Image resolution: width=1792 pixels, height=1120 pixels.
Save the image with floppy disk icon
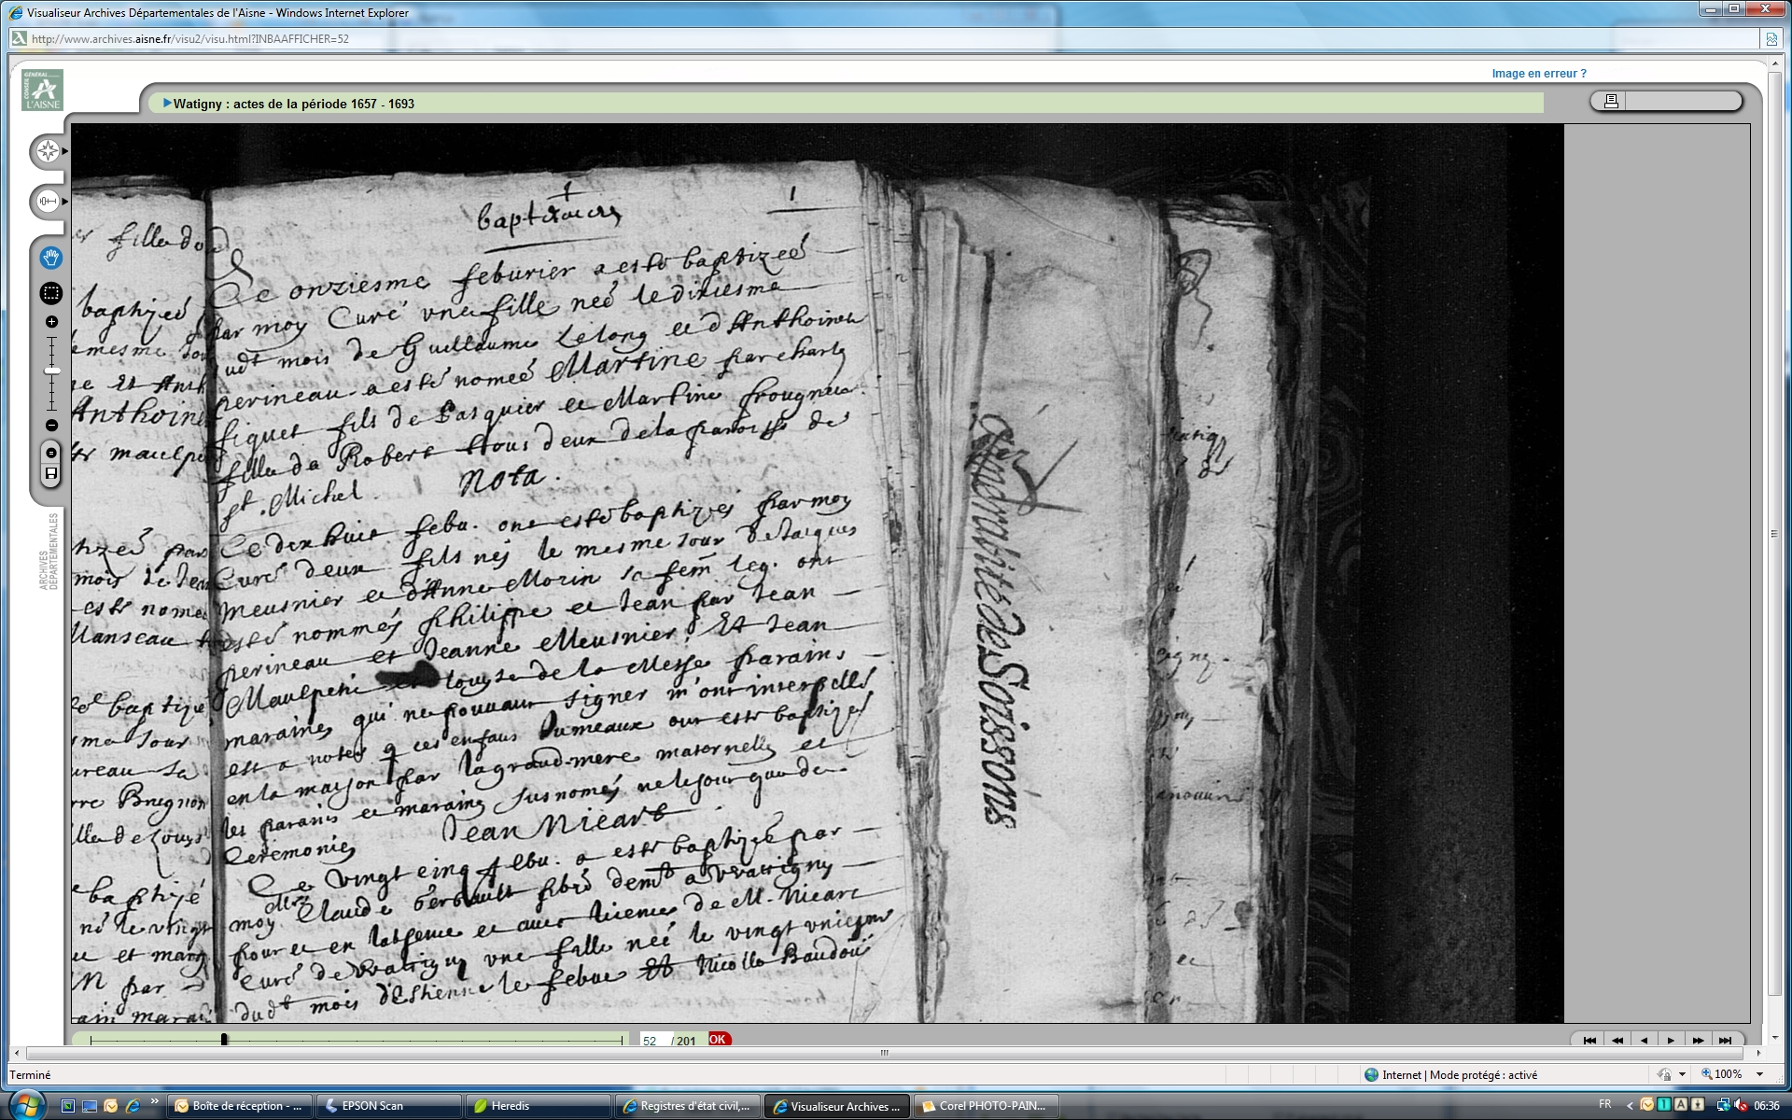pyautogui.click(x=51, y=474)
